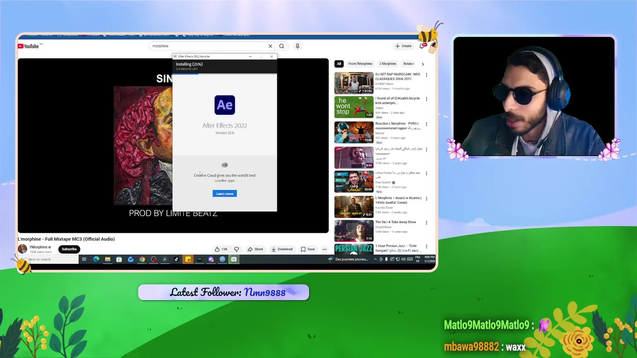
Task: Click the YouTube search magnifier button
Action: pyautogui.click(x=282, y=46)
